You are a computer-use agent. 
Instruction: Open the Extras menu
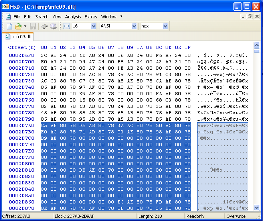pos(91,17)
